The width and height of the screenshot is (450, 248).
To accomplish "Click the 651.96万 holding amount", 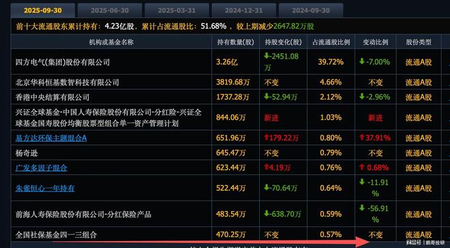I will [231, 138].
